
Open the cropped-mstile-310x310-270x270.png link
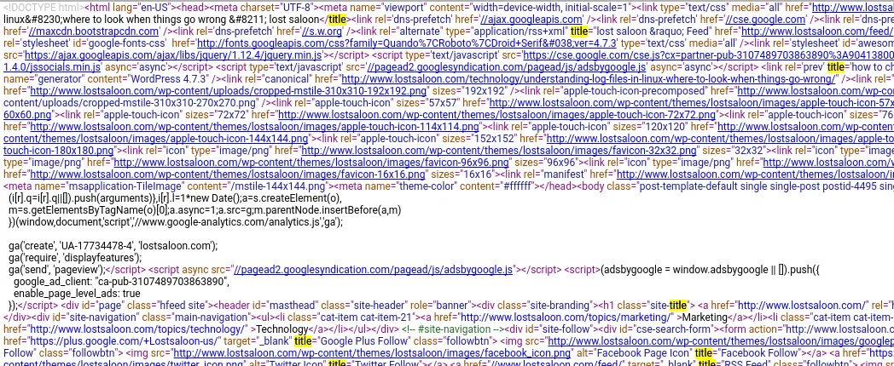pyautogui.click(x=130, y=103)
